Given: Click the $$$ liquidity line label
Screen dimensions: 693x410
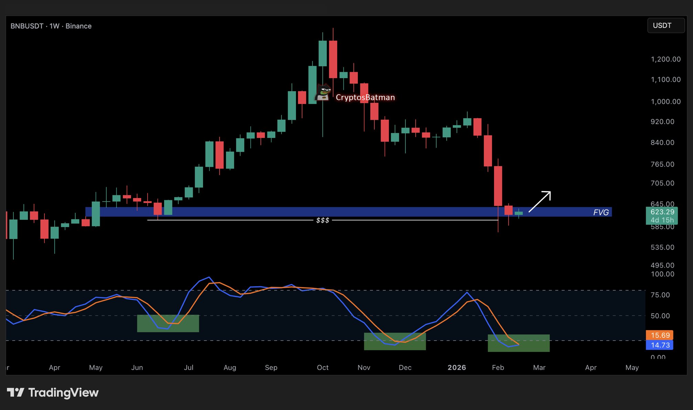Looking at the screenshot, I should tap(322, 220).
